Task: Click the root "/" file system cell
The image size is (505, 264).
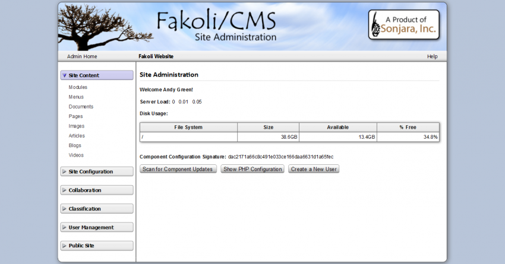Action: tap(188, 137)
